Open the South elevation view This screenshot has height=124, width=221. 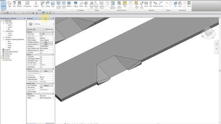tap(10, 45)
